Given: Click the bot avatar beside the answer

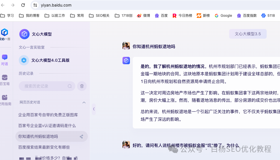Looking at the screenshot, I should [x=126, y=61].
